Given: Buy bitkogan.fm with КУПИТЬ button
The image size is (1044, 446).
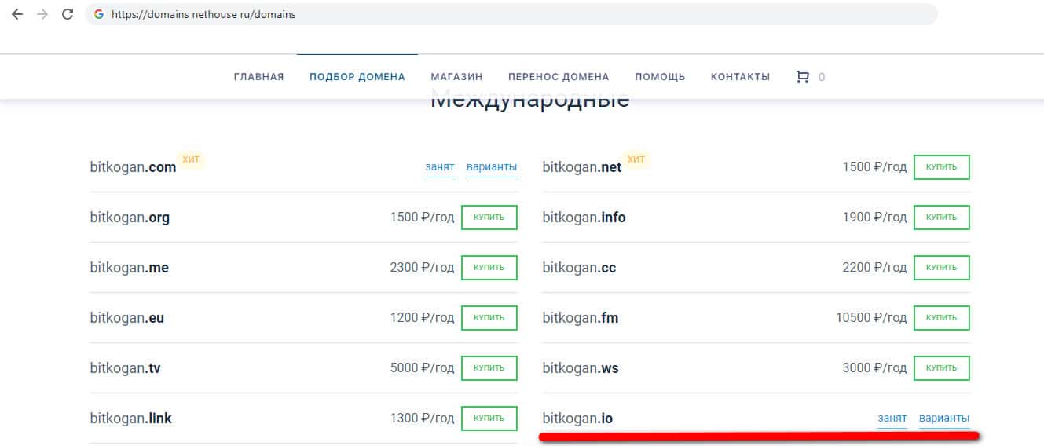Looking at the screenshot, I should coord(942,318).
